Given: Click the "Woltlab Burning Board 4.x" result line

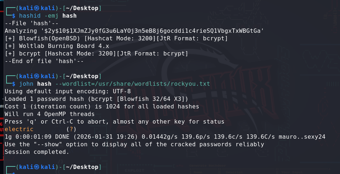Looking at the screenshot, I should (x=57, y=46).
